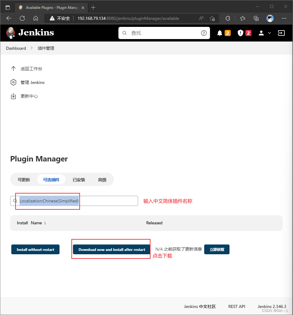Open the tab actions menu icon

(x=8, y=8)
